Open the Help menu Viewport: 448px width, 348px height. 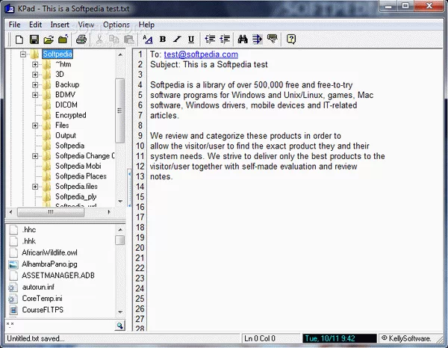[x=146, y=25]
